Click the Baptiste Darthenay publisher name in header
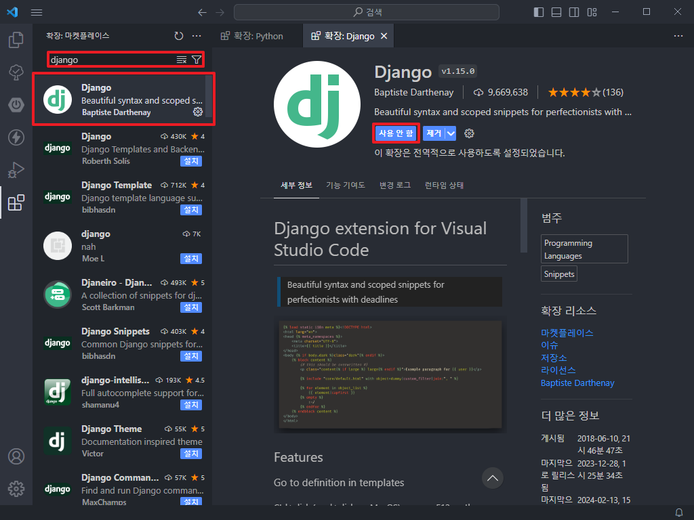694x520 pixels. pyautogui.click(x=414, y=92)
